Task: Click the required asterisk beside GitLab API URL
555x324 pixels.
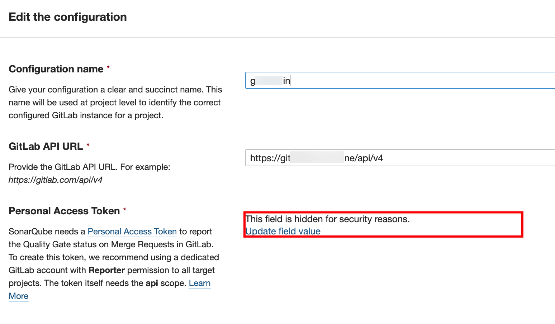Action: [88, 145]
